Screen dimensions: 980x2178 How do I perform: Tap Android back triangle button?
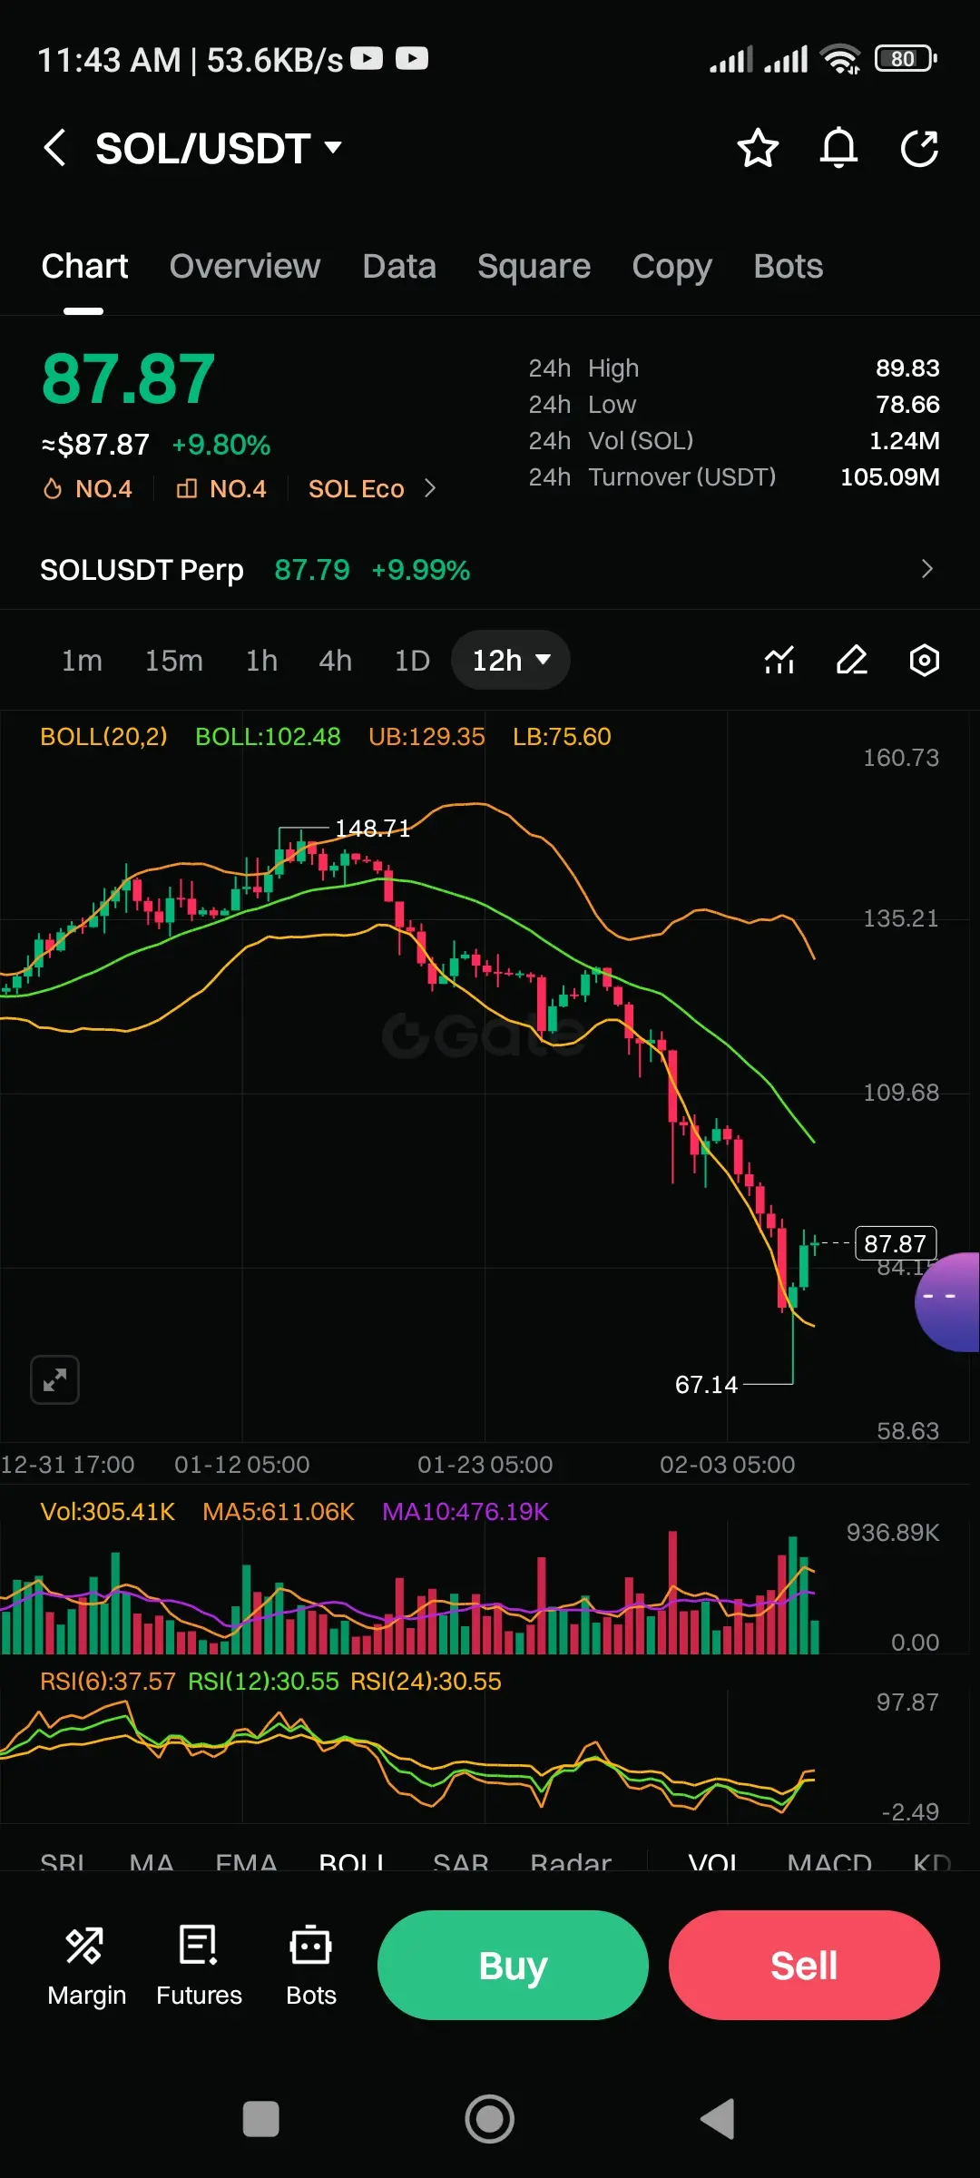coord(718,2119)
